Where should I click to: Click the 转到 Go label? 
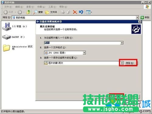pos(147,17)
